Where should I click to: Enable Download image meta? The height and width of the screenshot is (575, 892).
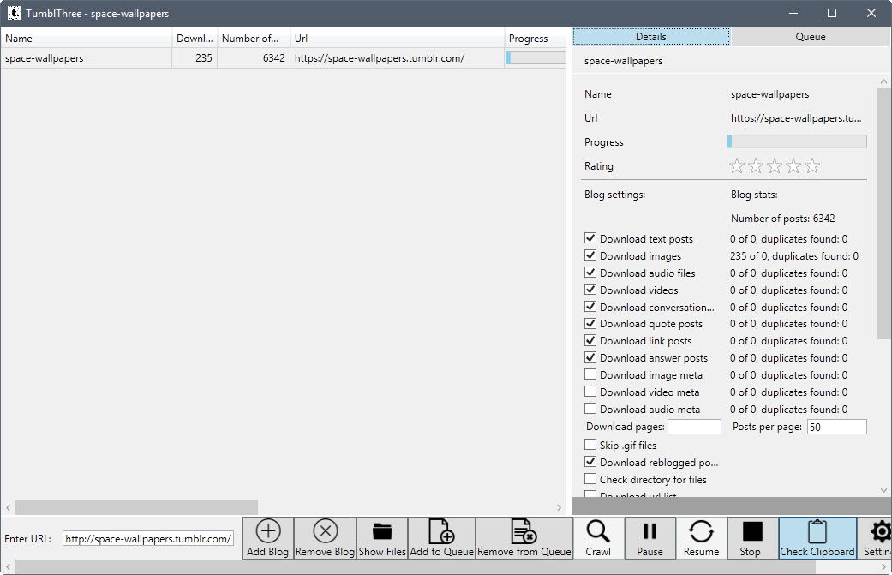point(590,374)
